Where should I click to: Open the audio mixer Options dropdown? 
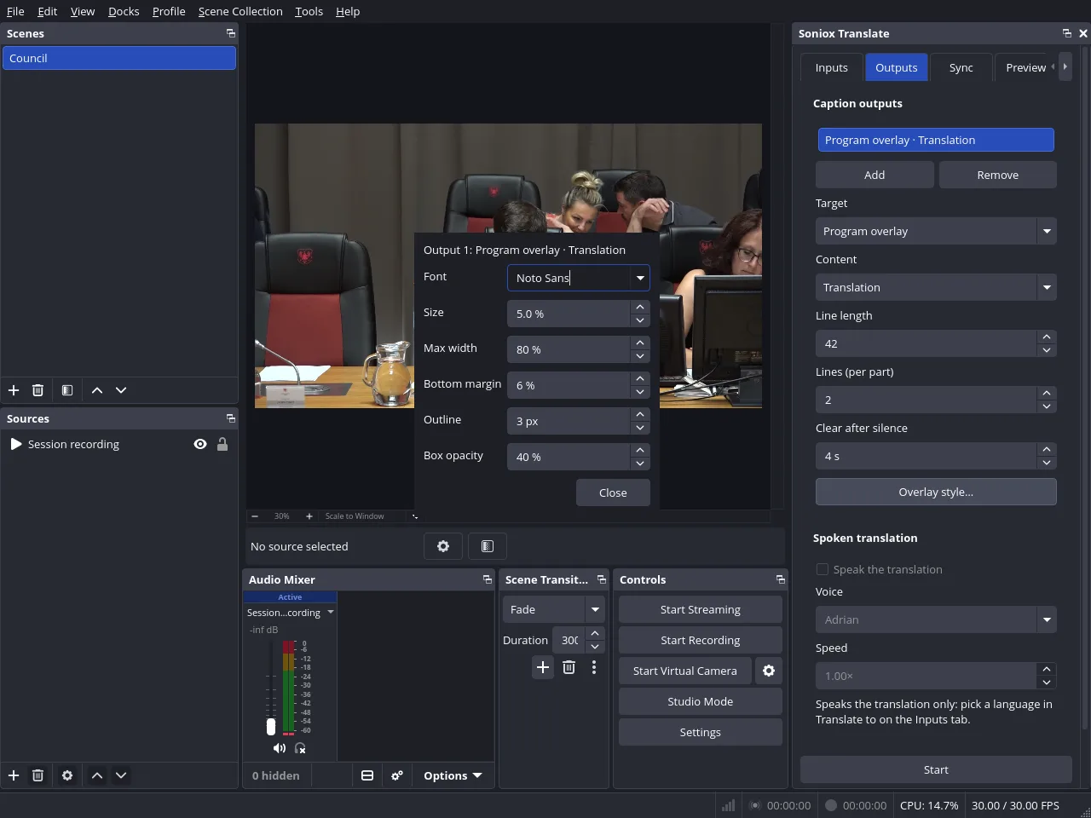453,775
